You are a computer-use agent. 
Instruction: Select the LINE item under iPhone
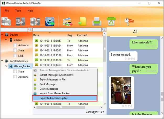[x=21, y=56]
